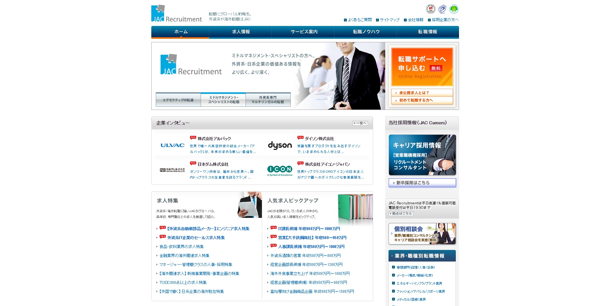Click the JAC Recruitment header logo

176,14
